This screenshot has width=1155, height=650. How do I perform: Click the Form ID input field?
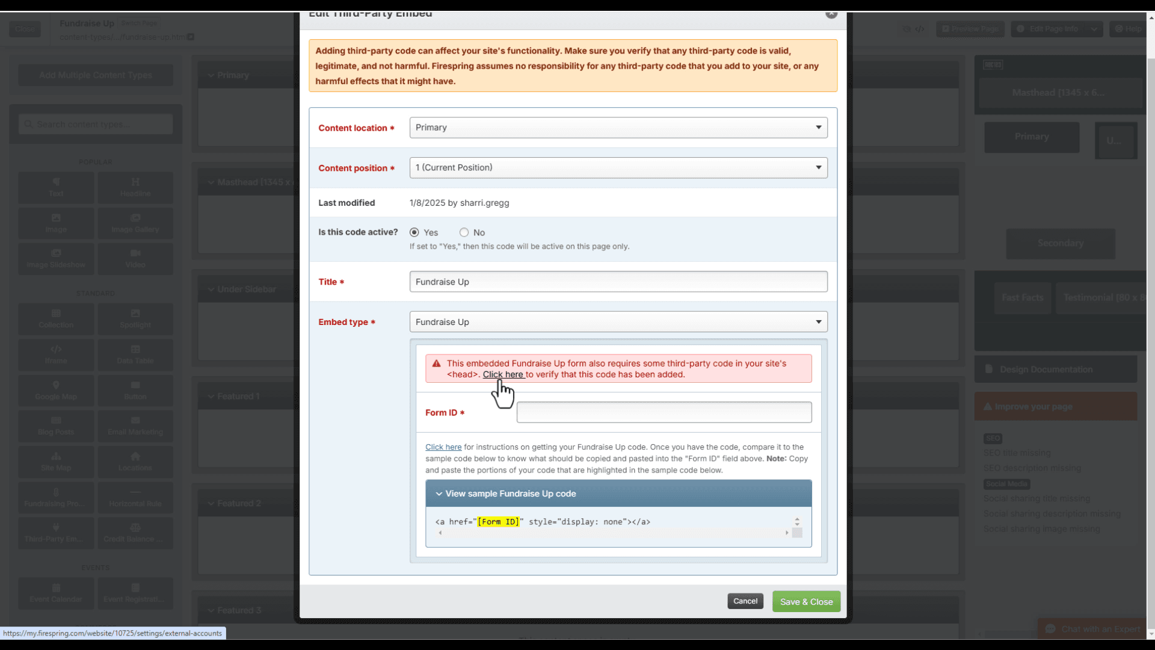(664, 412)
